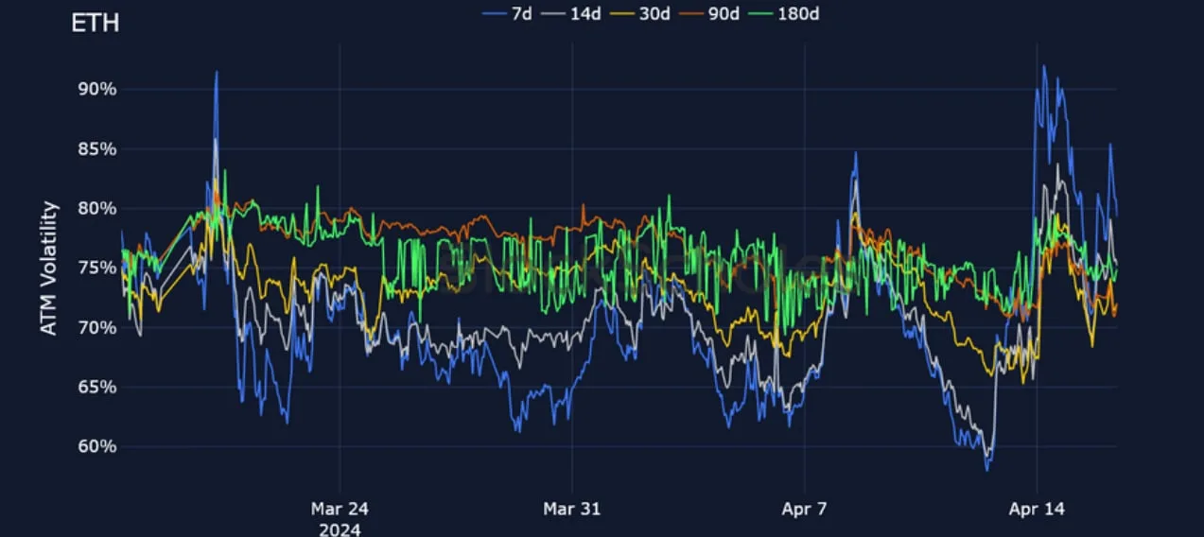Click the Mar 31 date label

point(571,509)
